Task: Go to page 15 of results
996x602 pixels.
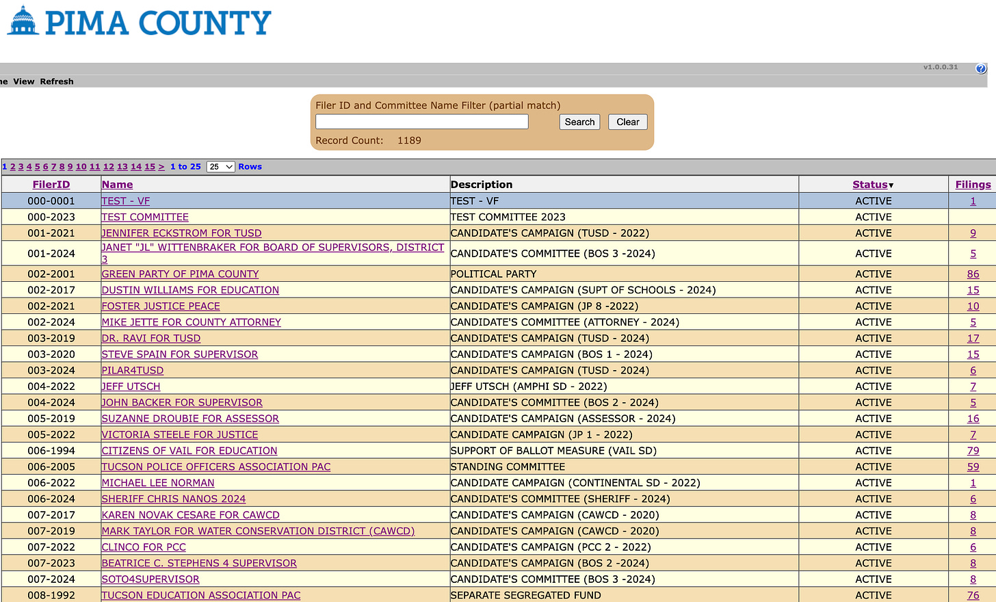Action: pyautogui.click(x=150, y=167)
